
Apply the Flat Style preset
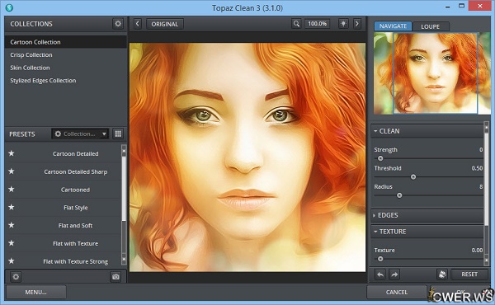[x=75, y=208]
